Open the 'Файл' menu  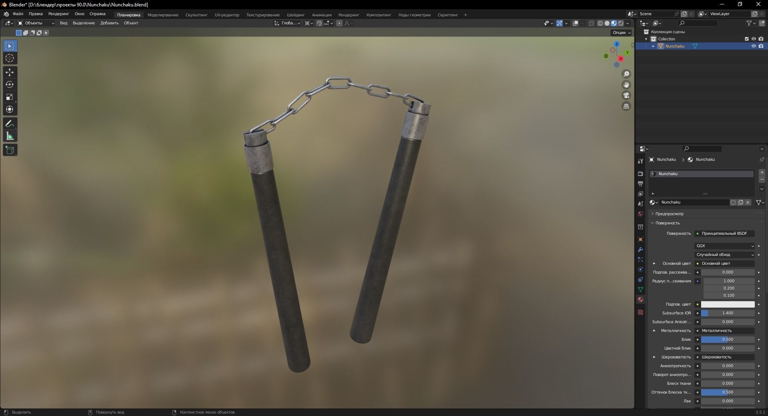pyautogui.click(x=18, y=14)
